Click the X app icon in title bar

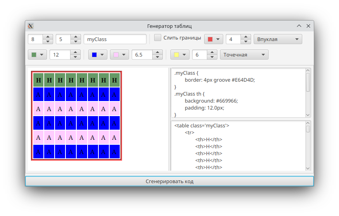pos(31,26)
